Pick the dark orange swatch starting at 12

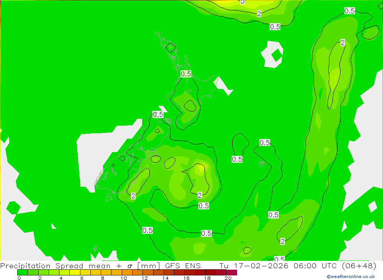click(148, 272)
